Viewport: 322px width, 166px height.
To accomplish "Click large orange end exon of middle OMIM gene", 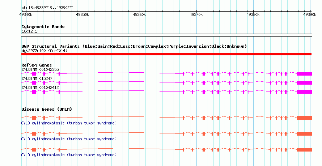I will click(304, 134).
